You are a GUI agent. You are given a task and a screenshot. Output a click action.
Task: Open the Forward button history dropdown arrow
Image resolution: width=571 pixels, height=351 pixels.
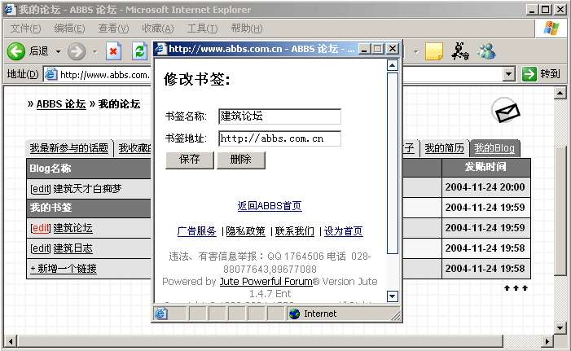(x=95, y=51)
